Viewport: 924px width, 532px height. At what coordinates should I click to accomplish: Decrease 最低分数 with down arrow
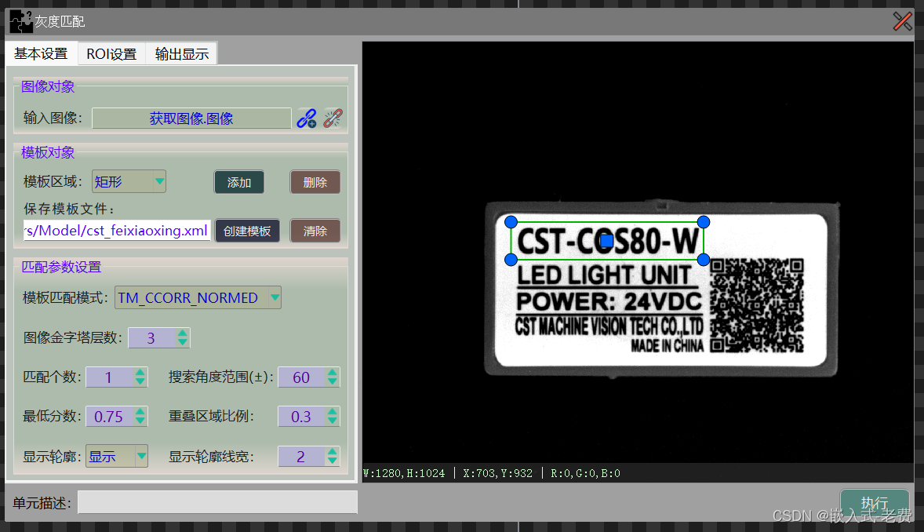140,421
